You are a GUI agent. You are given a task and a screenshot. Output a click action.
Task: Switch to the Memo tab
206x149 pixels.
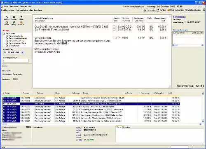[119, 127]
